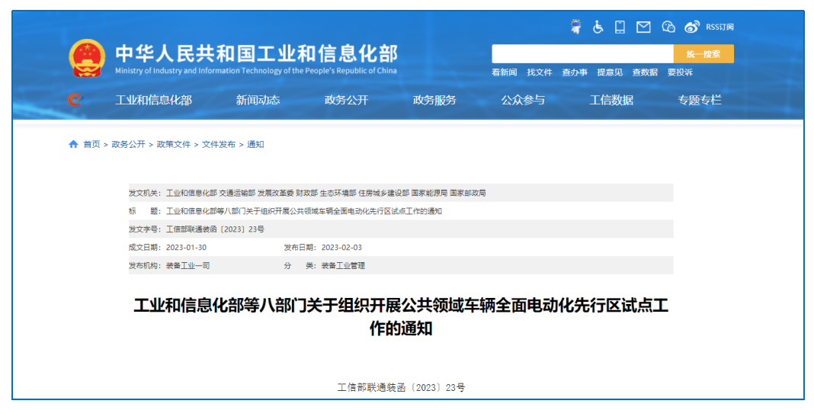This screenshot has width=814, height=410.
Task: Open the mobile phone version icon
Action: pyautogui.click(x=620, y=27)
